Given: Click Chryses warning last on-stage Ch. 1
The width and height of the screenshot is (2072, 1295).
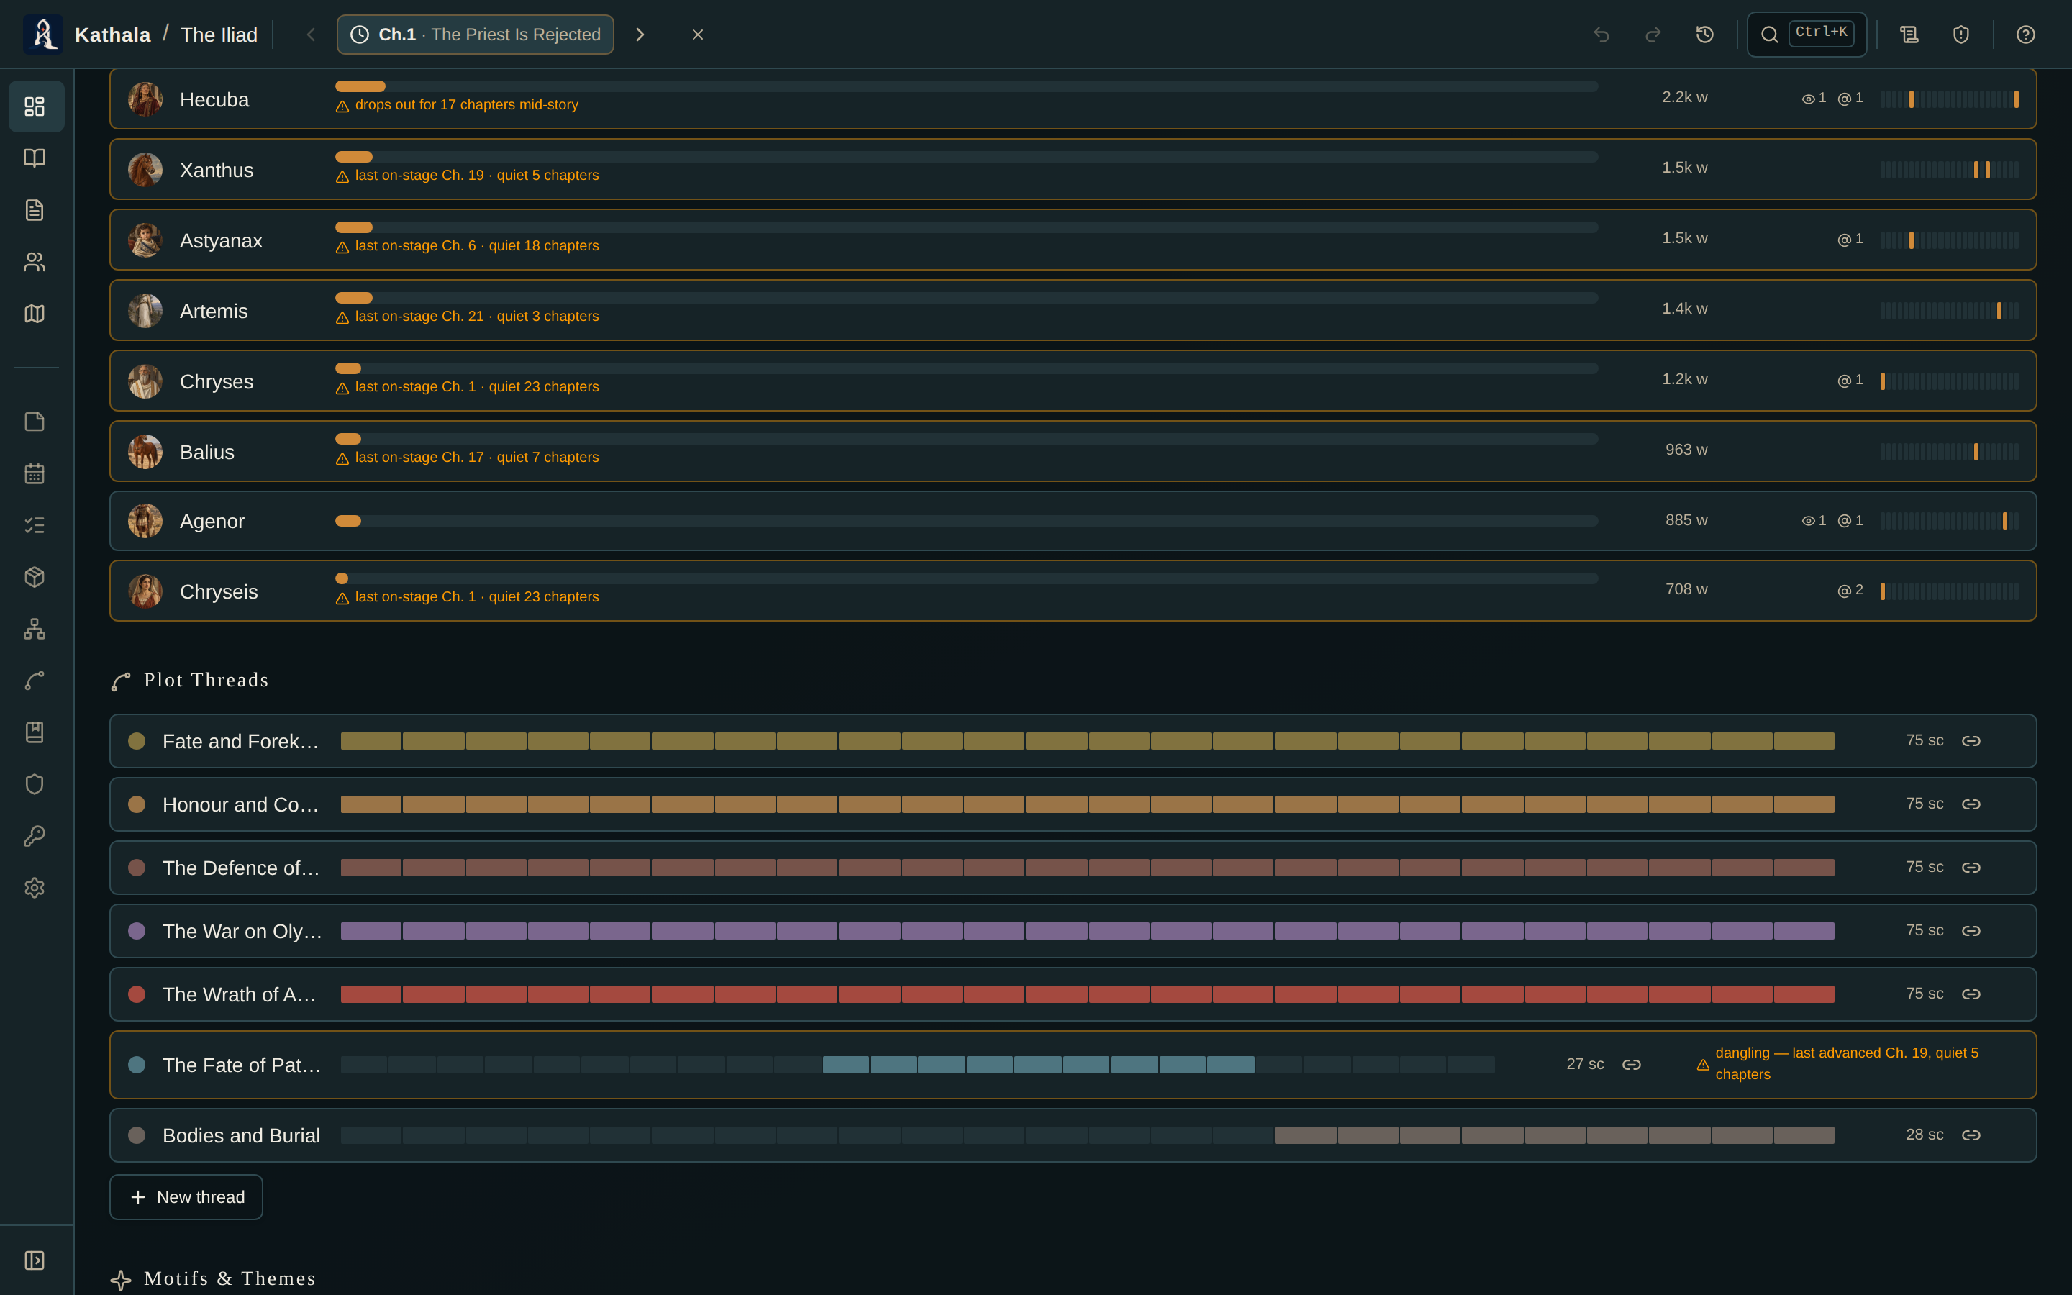Looking at the screenshot, I should click(x=468, y=387).
